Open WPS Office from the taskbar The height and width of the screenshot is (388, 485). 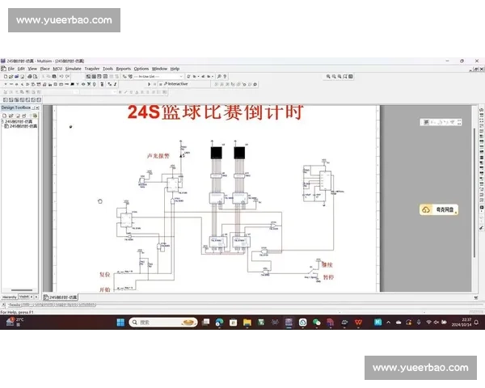pyautogui.click(x=358, y=323)
